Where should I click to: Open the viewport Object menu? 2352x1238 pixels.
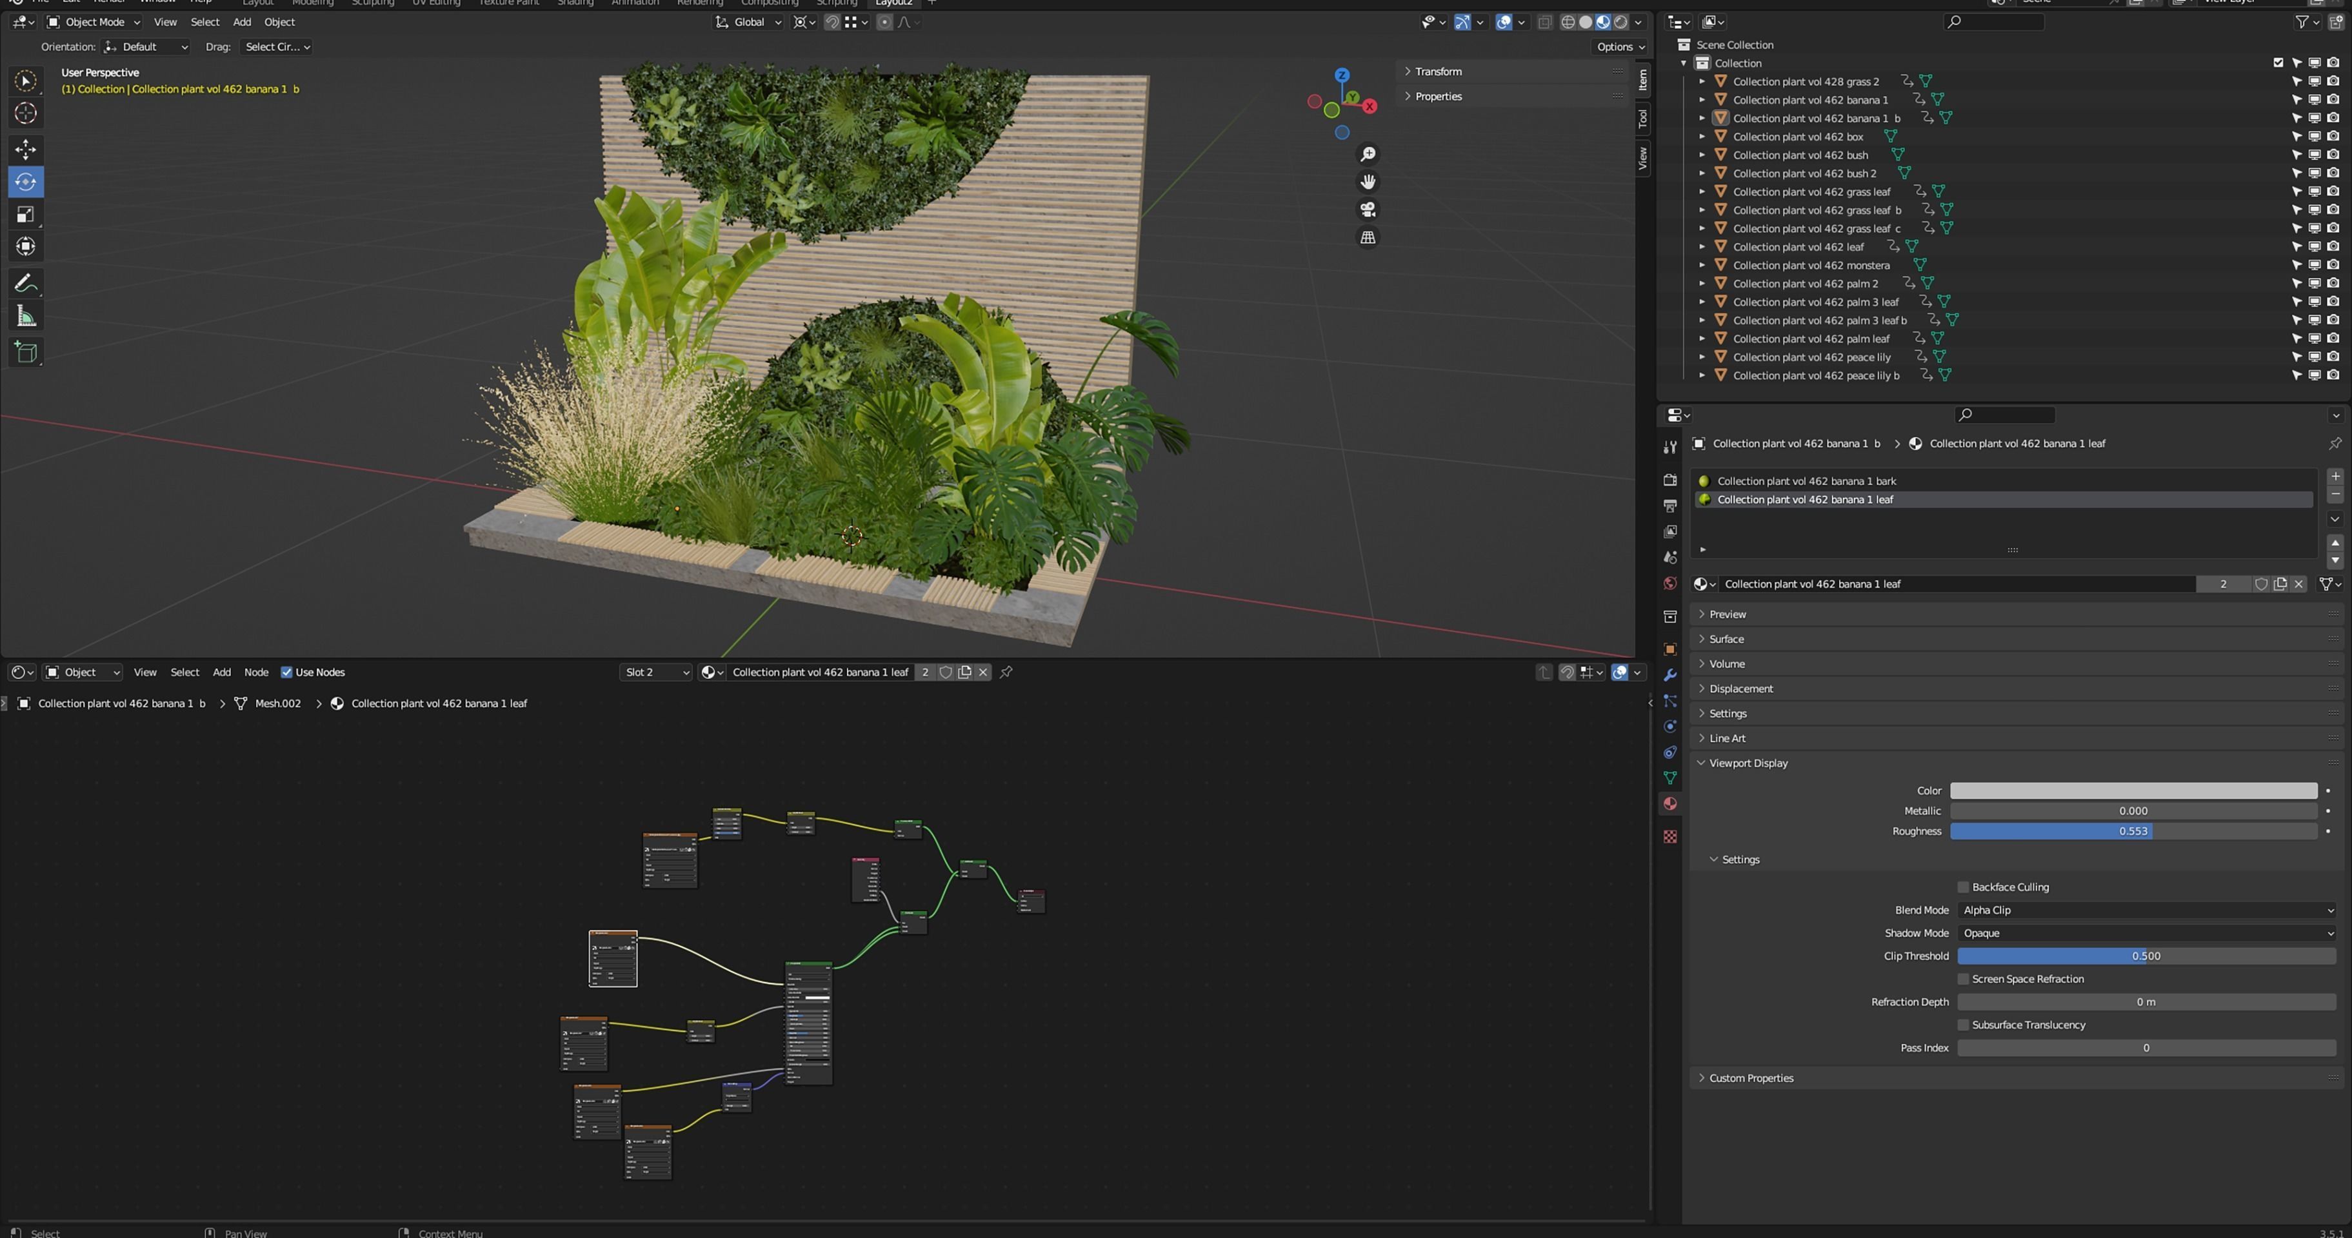click(x=279, y=22)
